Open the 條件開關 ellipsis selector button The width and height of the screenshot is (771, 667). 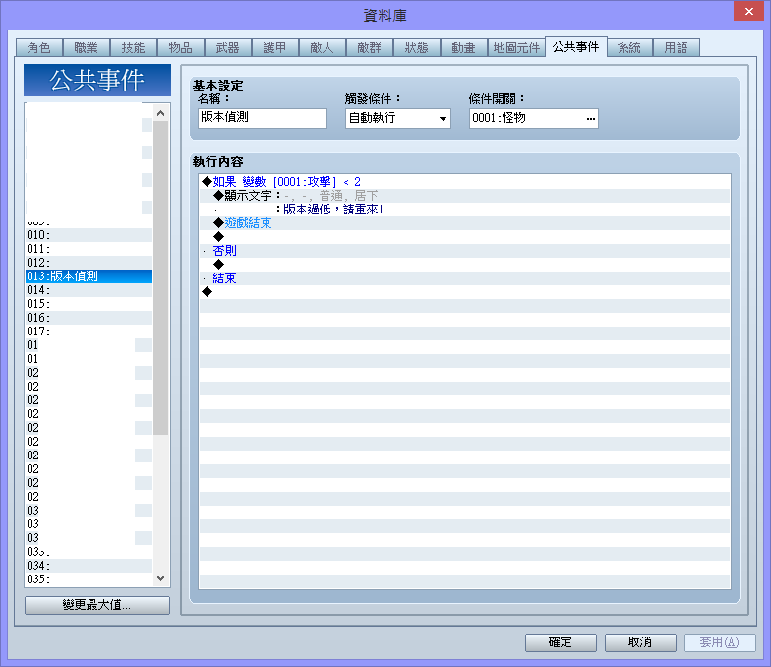[590, 118]
